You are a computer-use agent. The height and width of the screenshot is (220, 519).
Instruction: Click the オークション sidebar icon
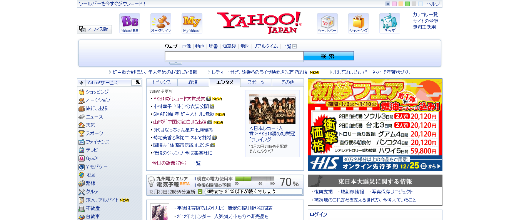point(82,100)
